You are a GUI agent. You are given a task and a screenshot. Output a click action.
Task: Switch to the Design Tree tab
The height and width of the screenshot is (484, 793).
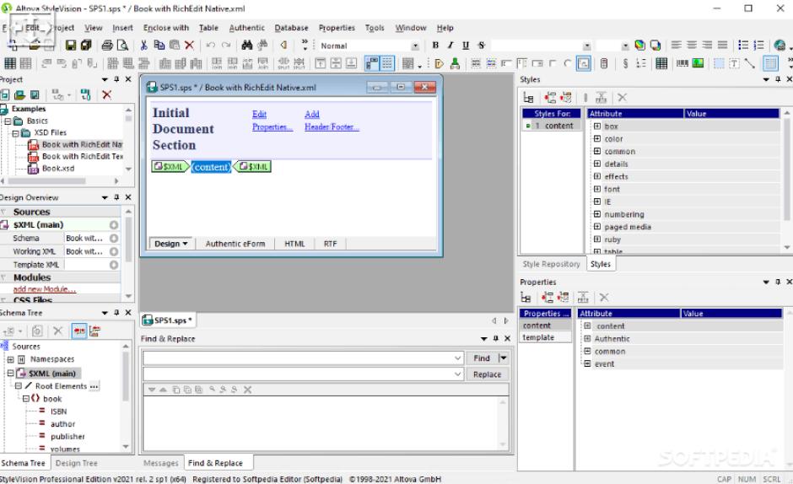[77, 463]
